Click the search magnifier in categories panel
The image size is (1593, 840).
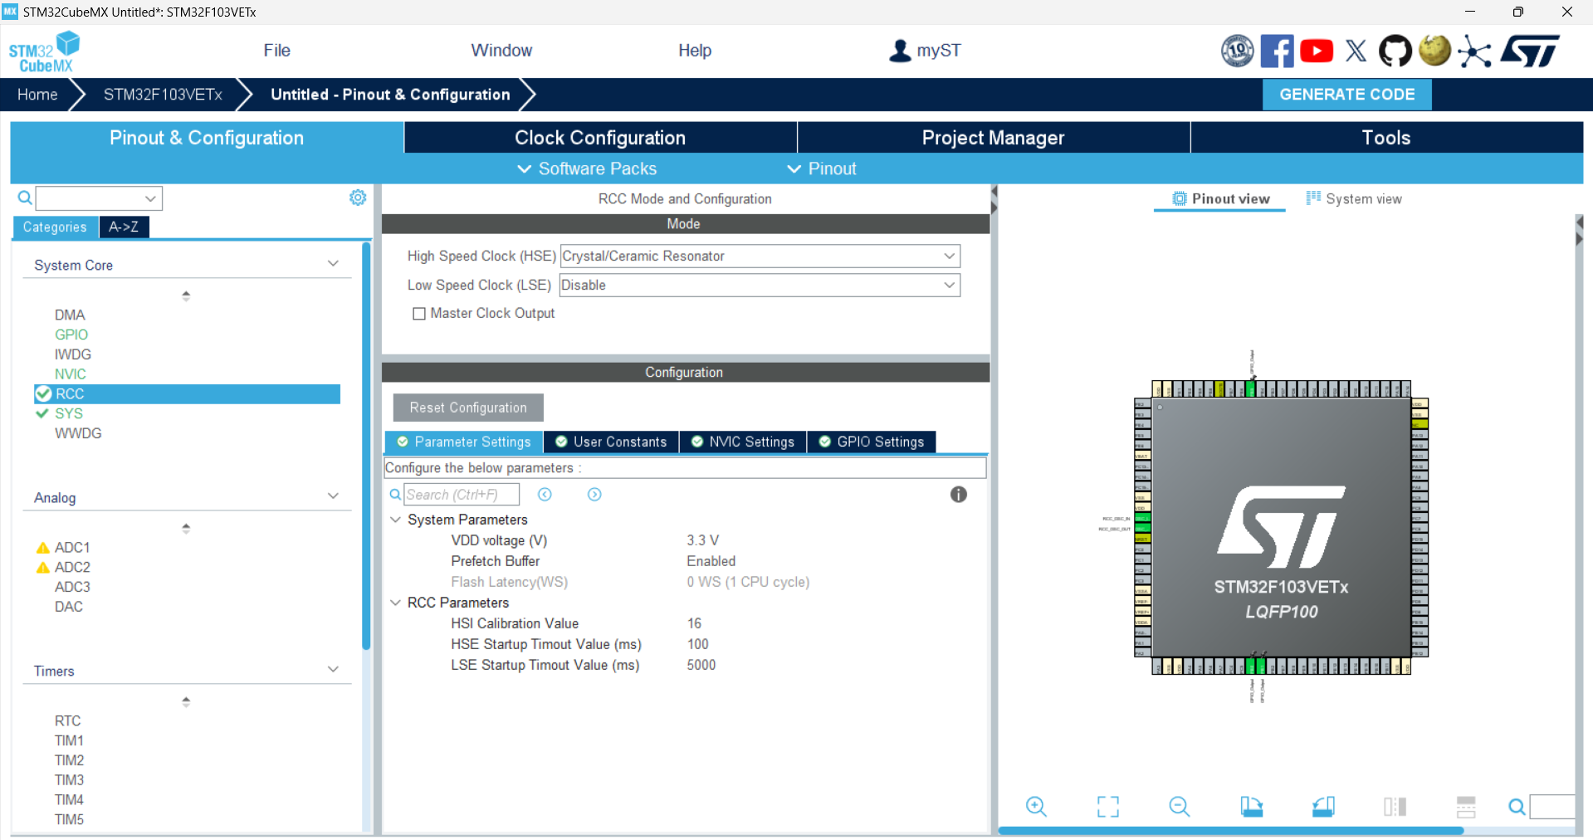(25, 198)
